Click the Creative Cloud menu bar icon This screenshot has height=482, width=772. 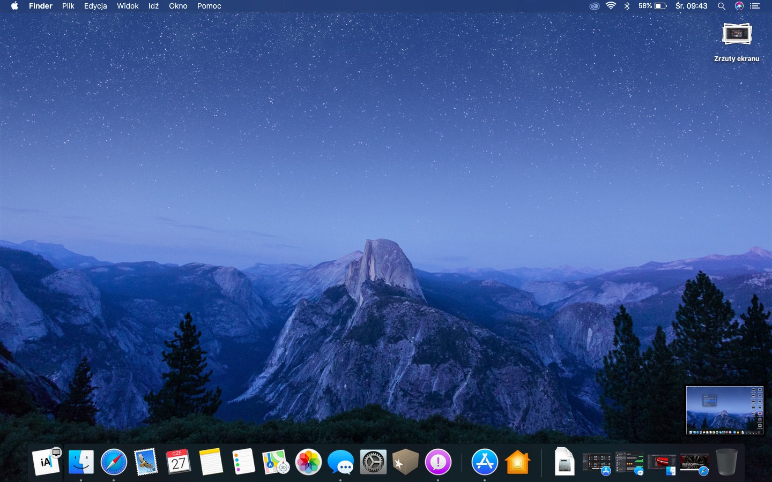pos(594,6)
